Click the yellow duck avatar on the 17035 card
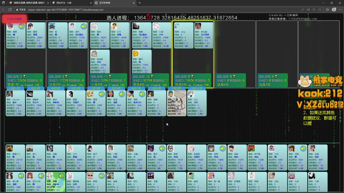Viewport: 344px width, 193px height. pos(136,53)
